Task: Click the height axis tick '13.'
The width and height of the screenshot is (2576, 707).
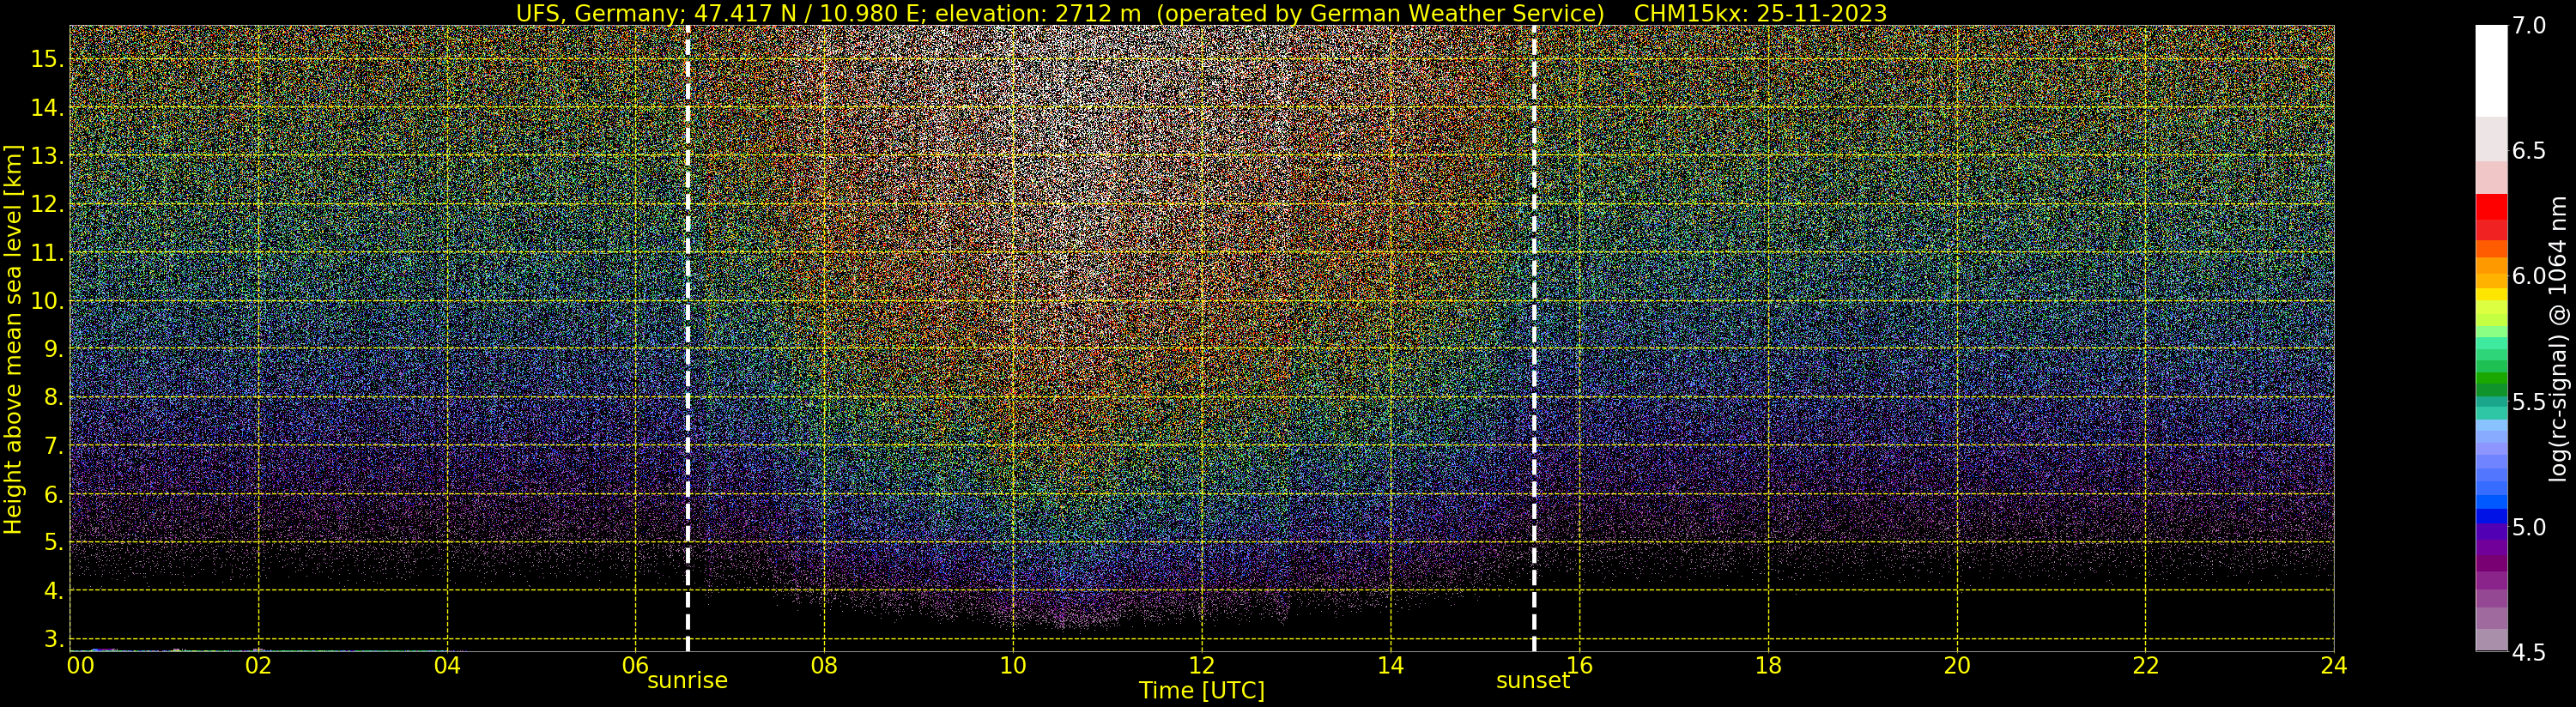Action: [46, 156]
